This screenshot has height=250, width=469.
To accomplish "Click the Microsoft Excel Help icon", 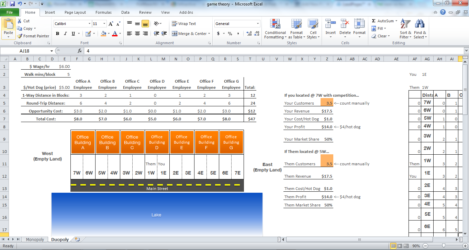I will click(x=443, y=12).
